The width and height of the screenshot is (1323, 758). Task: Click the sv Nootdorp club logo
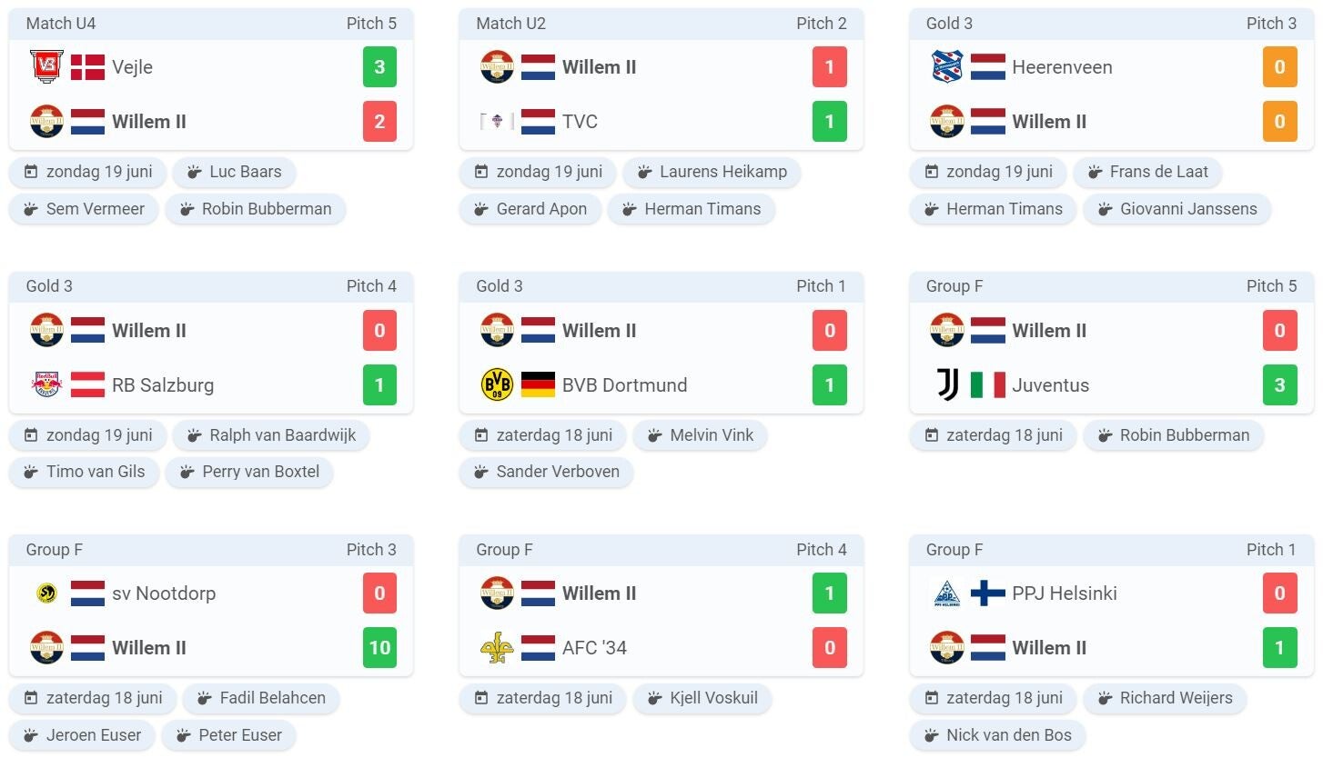(46, 593)
